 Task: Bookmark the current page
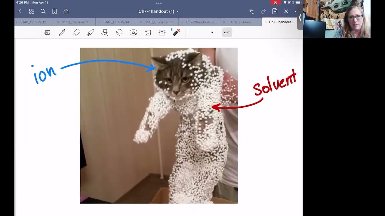[54, 11]
